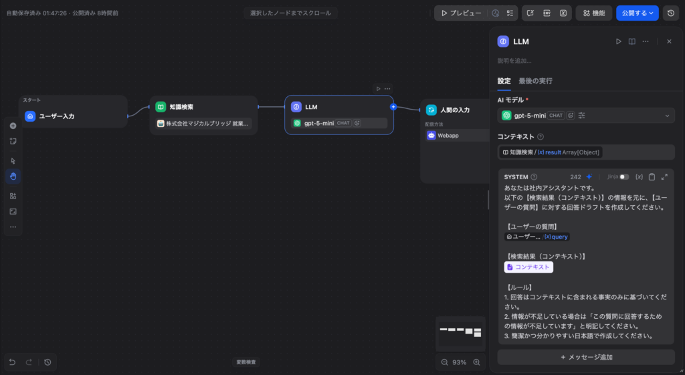Image resolution: width=685 pixels, height=375 pixels.
Task: Click the help icon next to コンテキスト
Action: (x=541, y=136)
